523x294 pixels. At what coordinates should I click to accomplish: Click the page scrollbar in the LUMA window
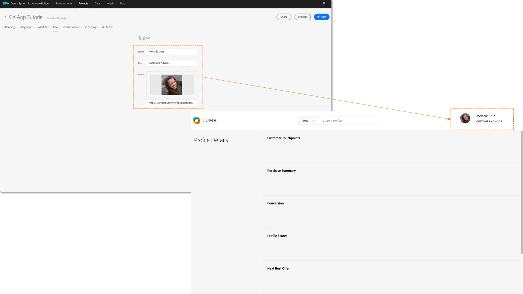coord(522,192)
